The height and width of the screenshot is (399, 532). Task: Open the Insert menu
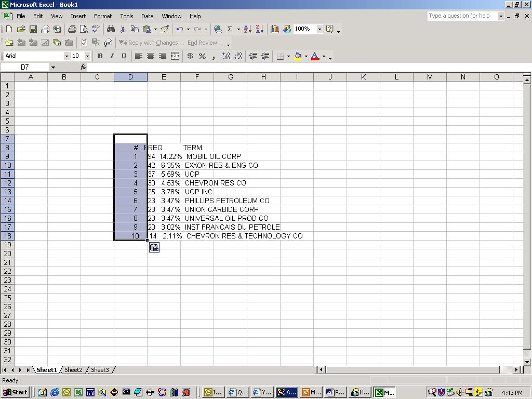78,16
